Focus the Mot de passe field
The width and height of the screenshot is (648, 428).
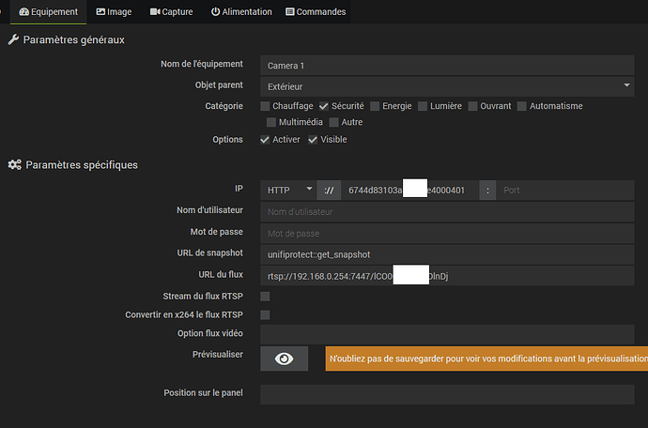[447, 233]
